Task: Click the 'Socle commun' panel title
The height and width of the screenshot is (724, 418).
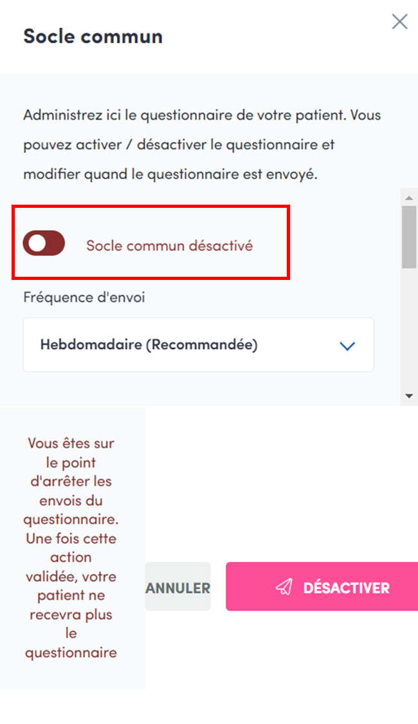Action: 93,36
